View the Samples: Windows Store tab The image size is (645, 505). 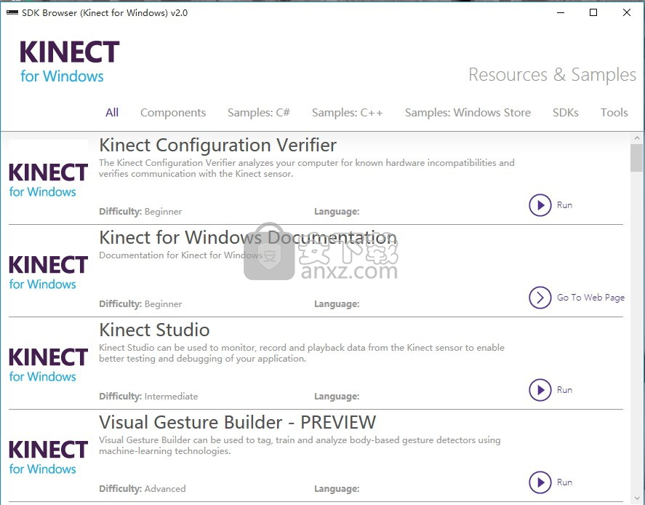pyautogui.click(x=468, y=113)
